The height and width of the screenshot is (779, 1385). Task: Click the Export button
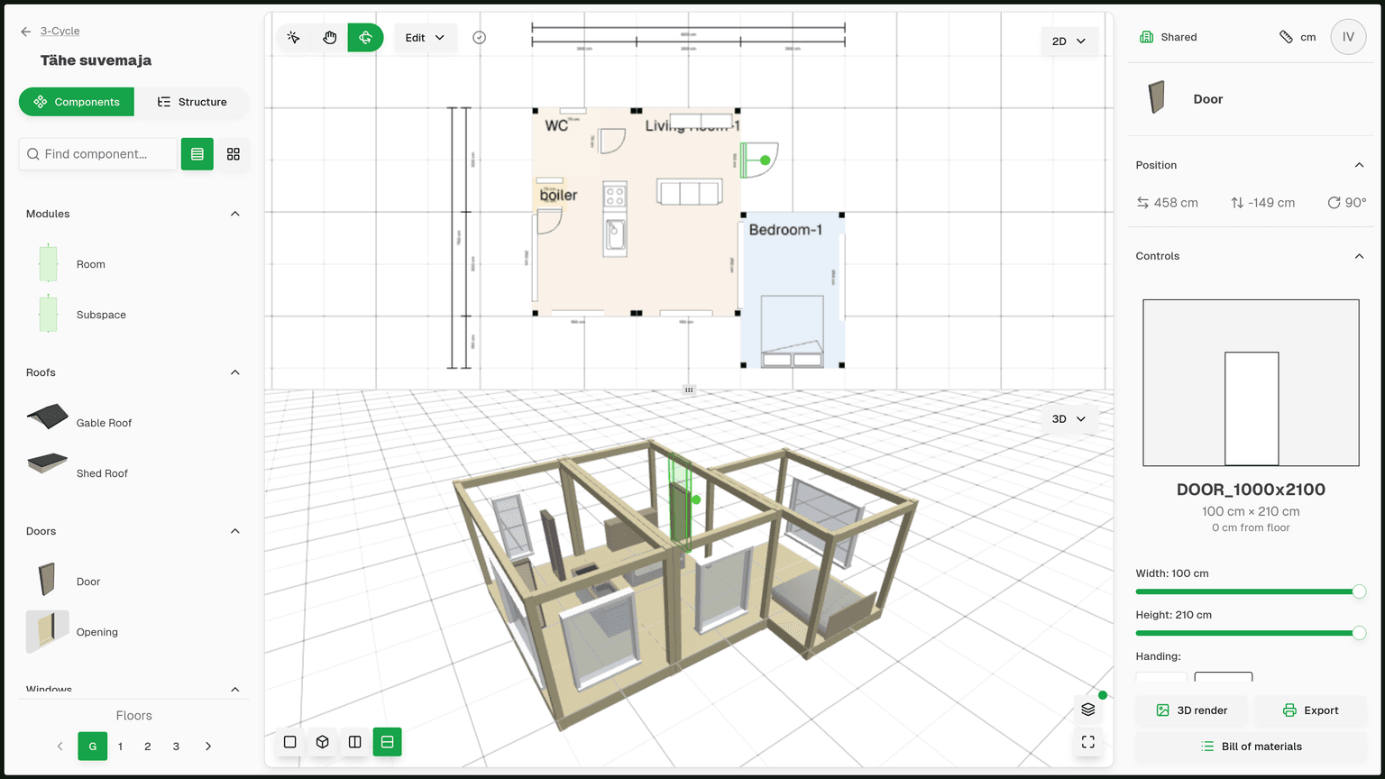click(1310, 710)
